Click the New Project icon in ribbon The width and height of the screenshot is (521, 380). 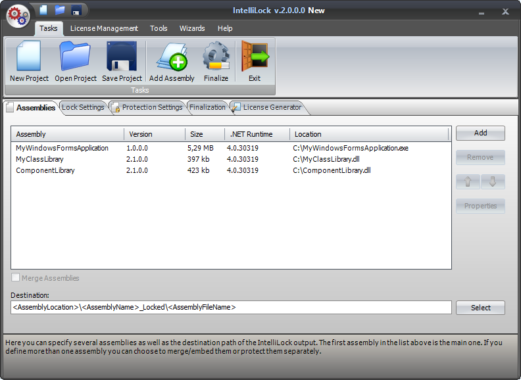[29, 57]
